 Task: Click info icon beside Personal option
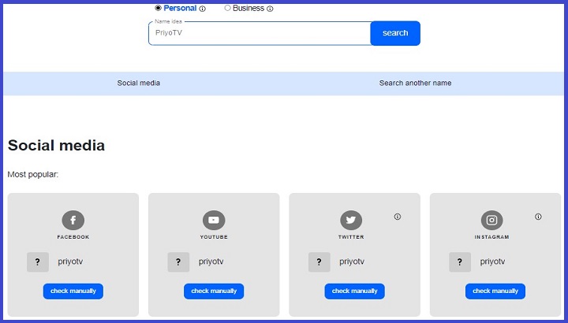[203, 9]
